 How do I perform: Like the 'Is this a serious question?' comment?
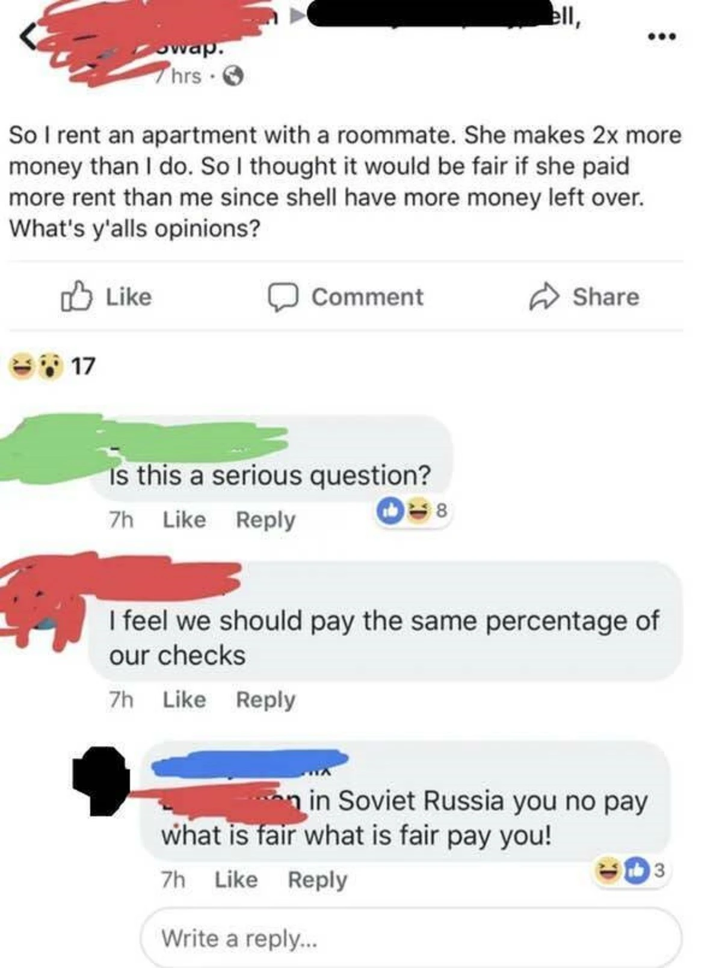click(184, 520)
